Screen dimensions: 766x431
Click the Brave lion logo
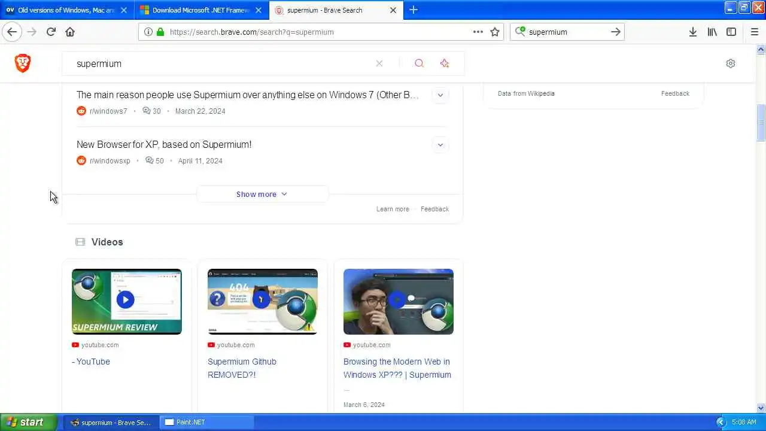click(x=23, y=63)
